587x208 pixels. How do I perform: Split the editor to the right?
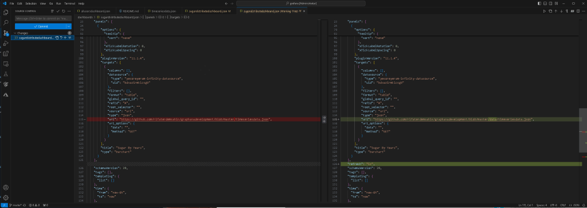(578, 11)
